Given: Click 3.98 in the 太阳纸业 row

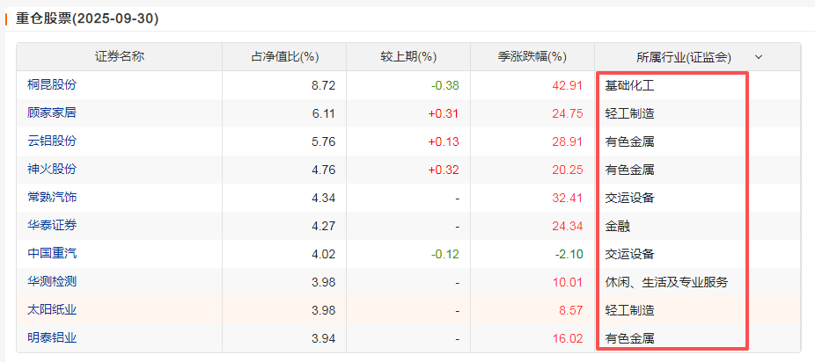Looking at the screenshot, I should tap(323, 311).
